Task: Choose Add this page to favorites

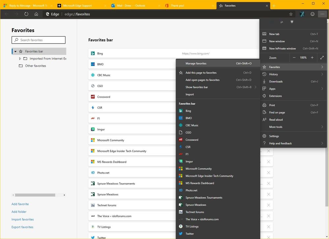Action: coord(218,73)
